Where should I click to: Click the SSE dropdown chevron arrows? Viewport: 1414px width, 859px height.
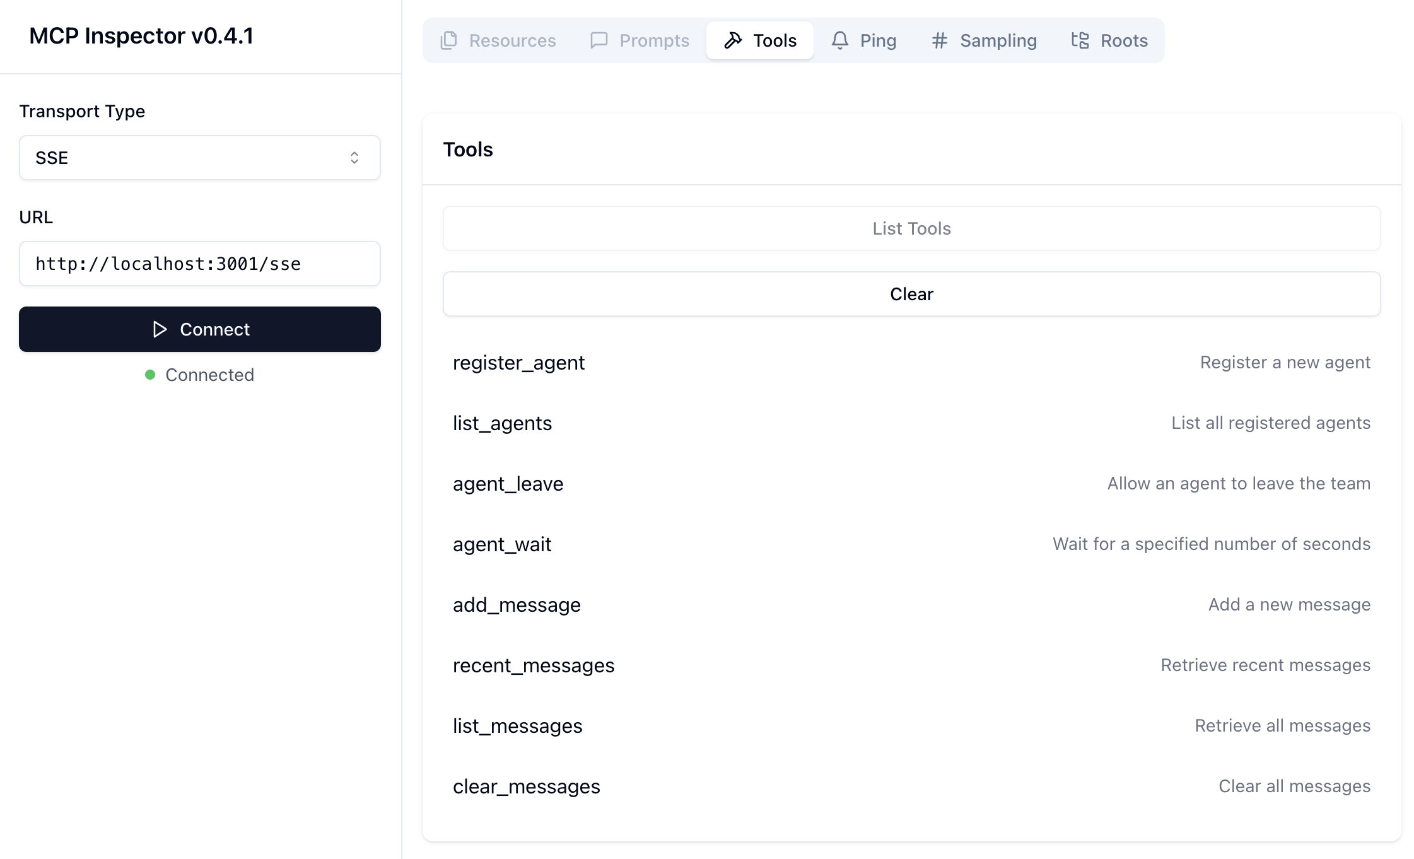tap(354, 158)
